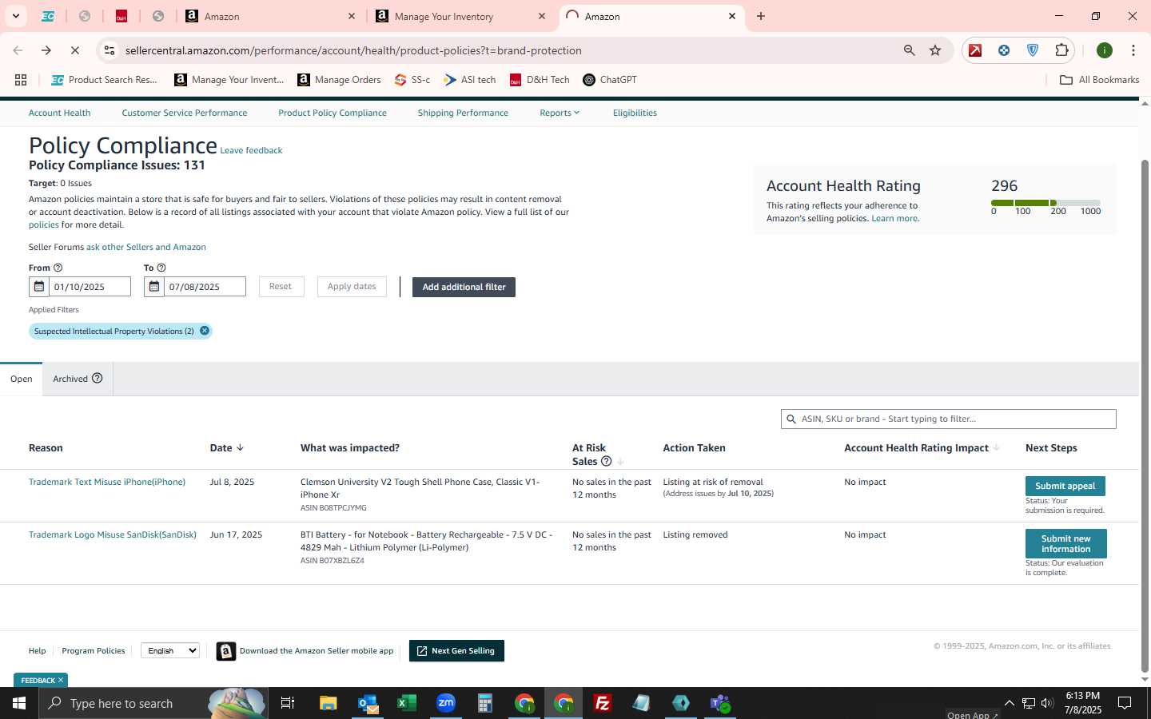Open the Calculator taskbar icon
Image resolution: width=1151 pixels, height=719 pixels.
pyautogui.click(x=485, y=703)
